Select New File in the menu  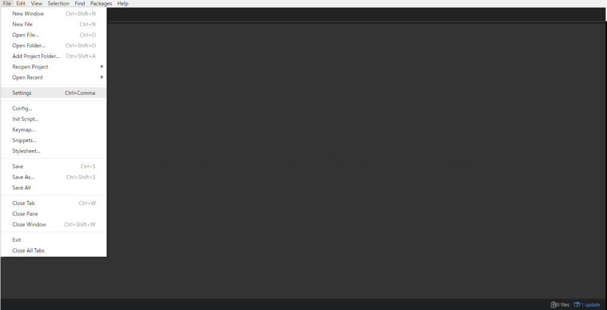53,24
